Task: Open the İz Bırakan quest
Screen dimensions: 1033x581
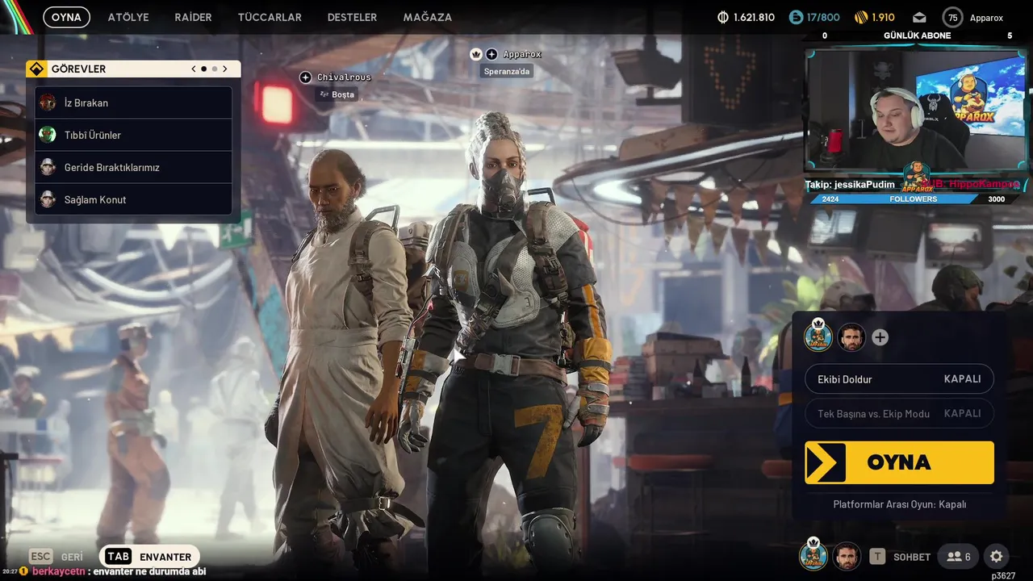Action: [x=133, y=102]
